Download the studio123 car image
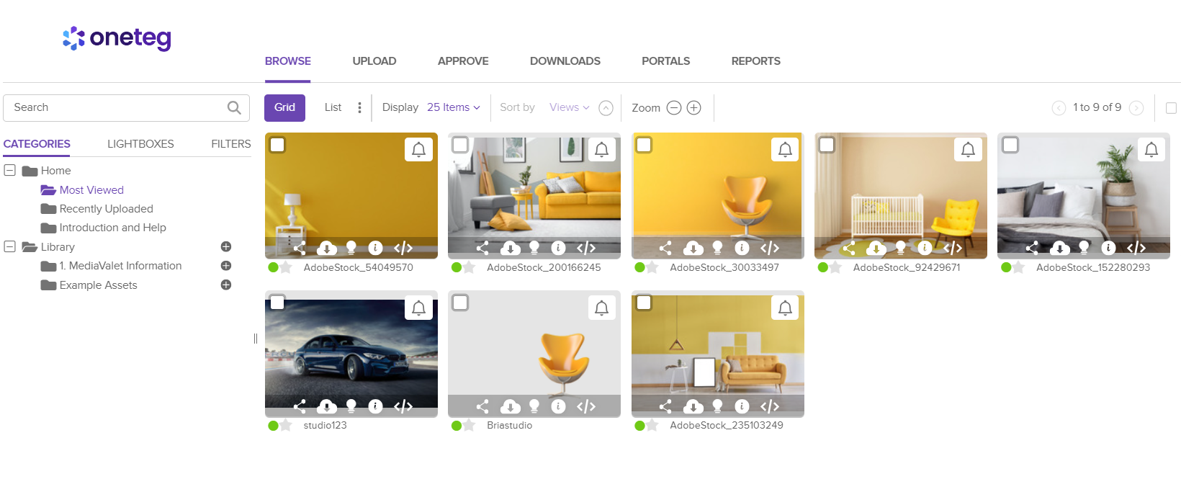Viewport: 1181px width, 492px height. click(327, 406)
